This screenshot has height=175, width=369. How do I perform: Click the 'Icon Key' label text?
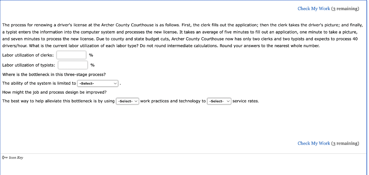(16, 158)
